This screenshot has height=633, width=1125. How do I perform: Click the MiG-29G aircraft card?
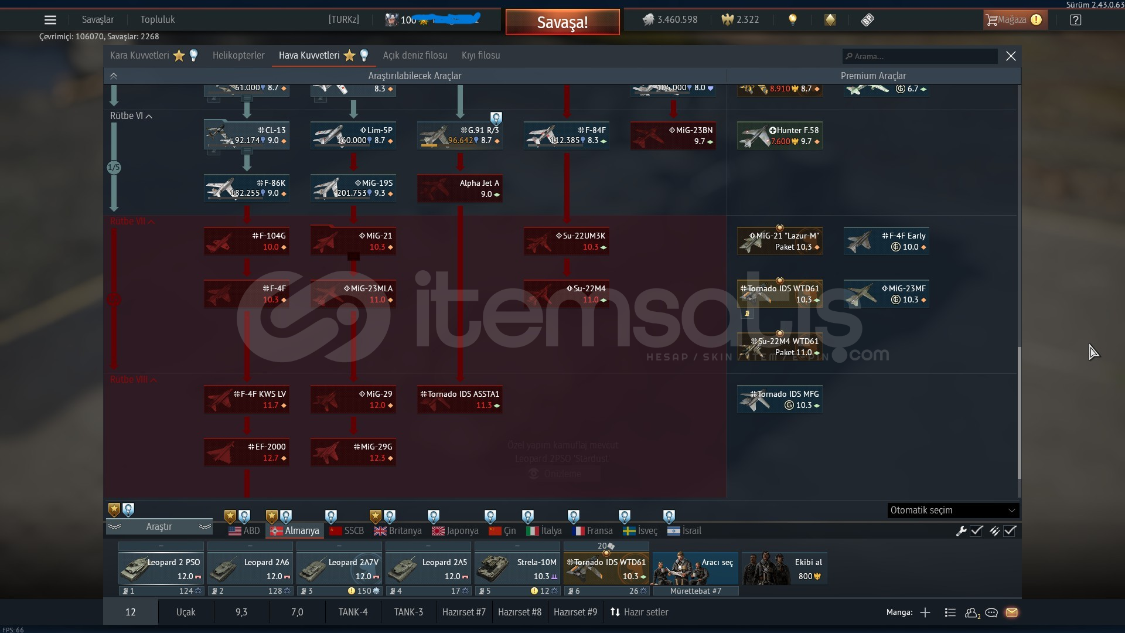[x=353, y=452]
